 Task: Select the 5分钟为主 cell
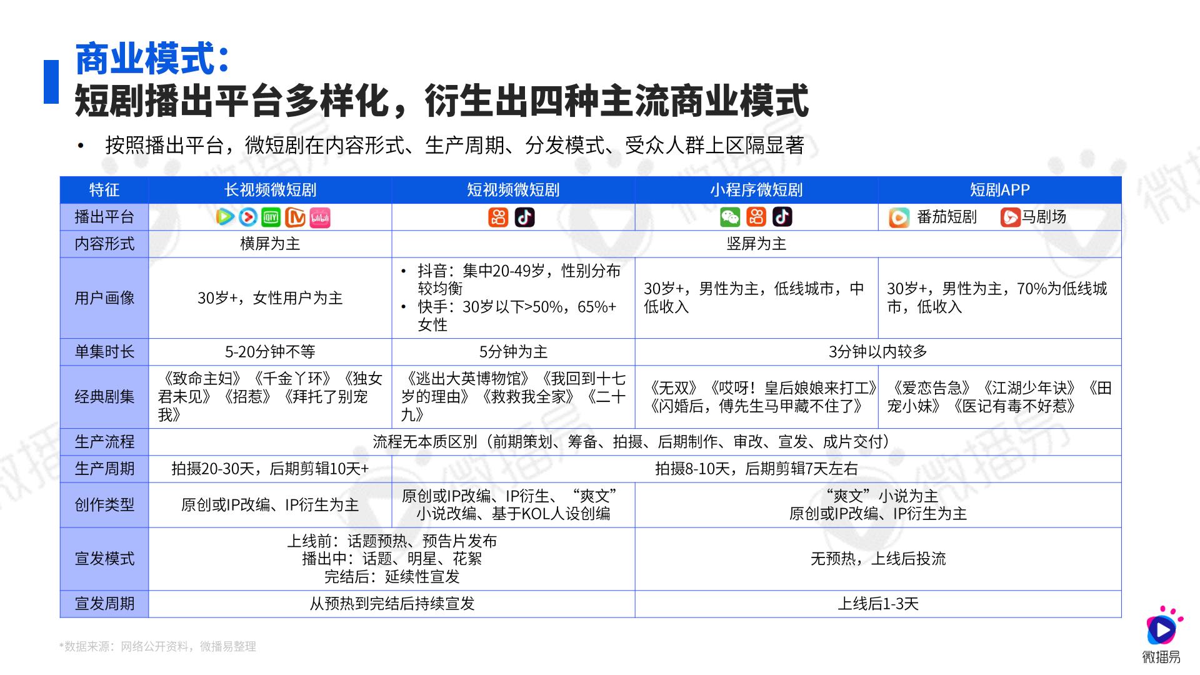[x=513, y=352]
